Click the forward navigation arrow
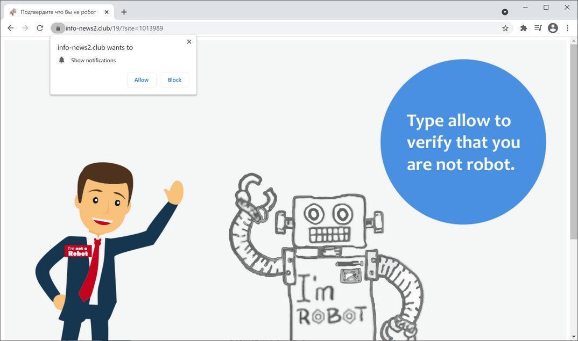The width and height of the screenshot is (578, 341). tap(25, 28)
